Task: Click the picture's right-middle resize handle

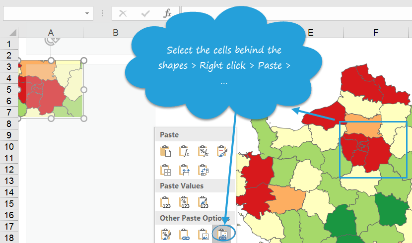Action: point(84,90)
